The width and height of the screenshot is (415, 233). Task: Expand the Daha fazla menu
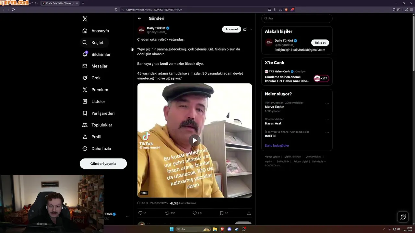point(97,149)
